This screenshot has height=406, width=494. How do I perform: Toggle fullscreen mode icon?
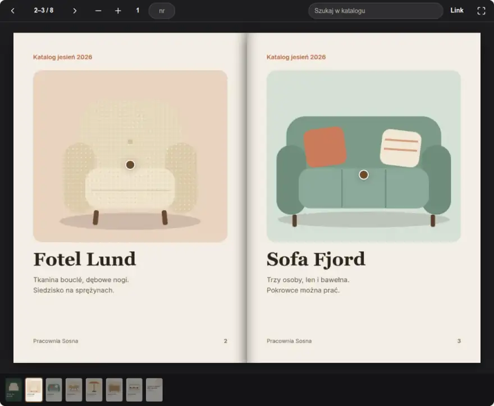point(481,11)
